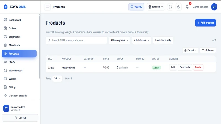Screen dimensions: 221x124
Task: Open Stock in sidebar
Action: tap(19, 62)
